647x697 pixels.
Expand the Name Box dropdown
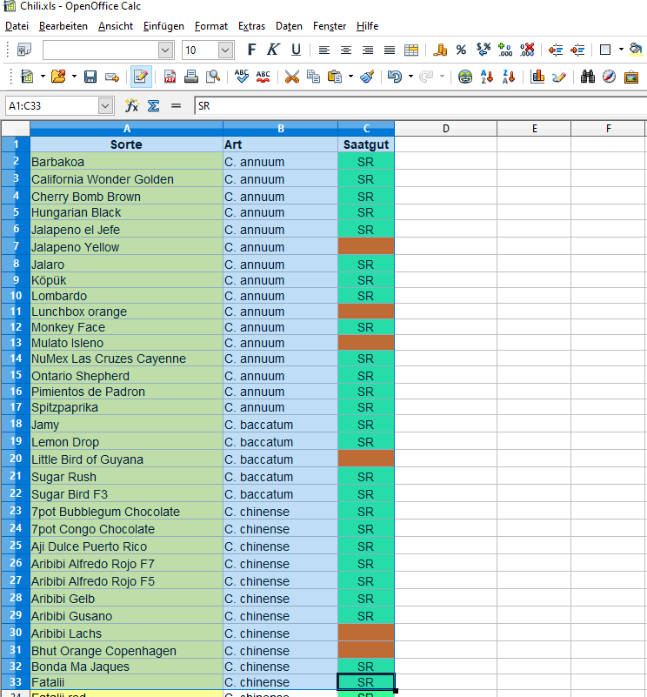coord(106,106)
